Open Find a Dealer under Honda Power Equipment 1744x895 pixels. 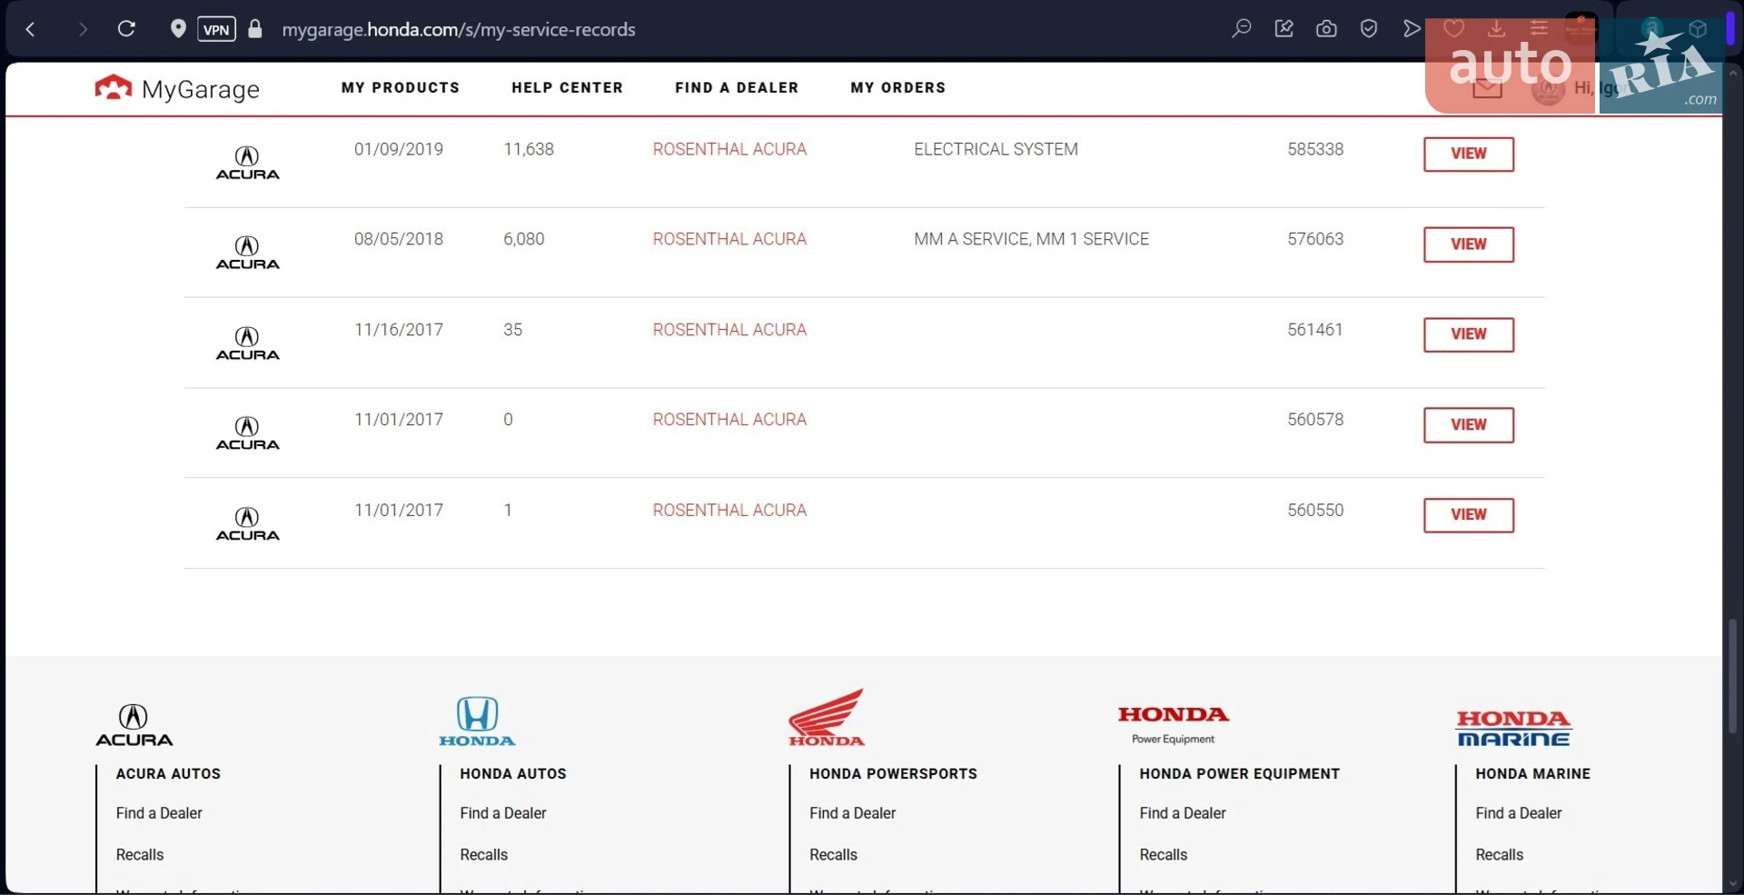click(1183, 813)
